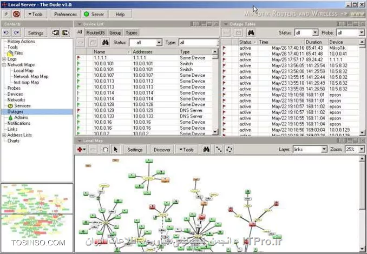Screen dimensions: 367x254
Task: Click the copy icon in Outage Table toolbar
Action: pyautogui.click(x=239, y=33)
